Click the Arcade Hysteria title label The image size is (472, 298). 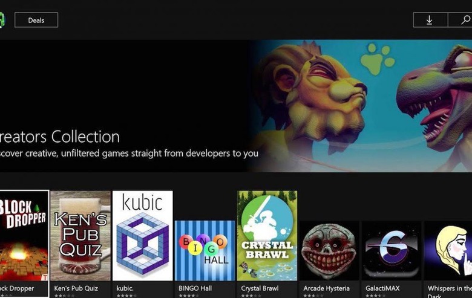click(326, 288)
